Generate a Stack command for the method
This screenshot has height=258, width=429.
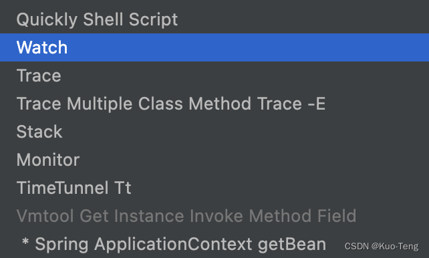click(214, 132)
